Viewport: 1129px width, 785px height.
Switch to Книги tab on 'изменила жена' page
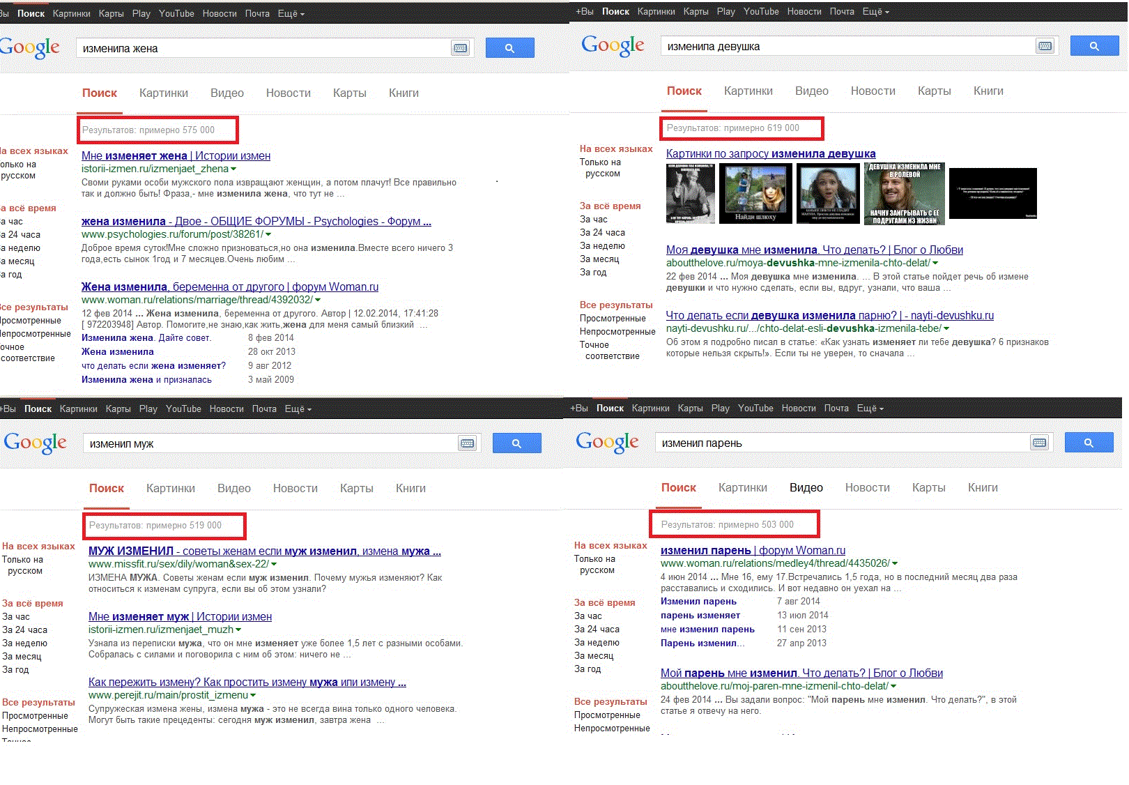[404, 93]
